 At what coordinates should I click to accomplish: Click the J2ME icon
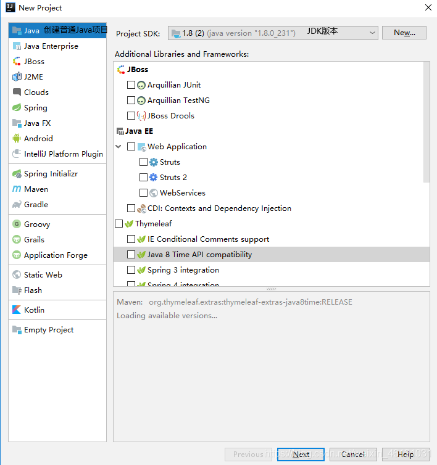17,77
